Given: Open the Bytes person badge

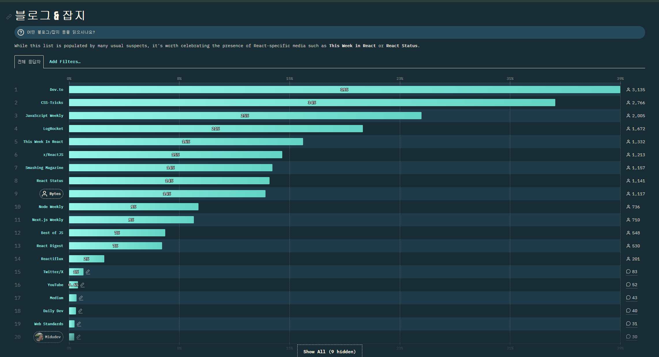Looking at the screenshot, I should click(51, 194).
